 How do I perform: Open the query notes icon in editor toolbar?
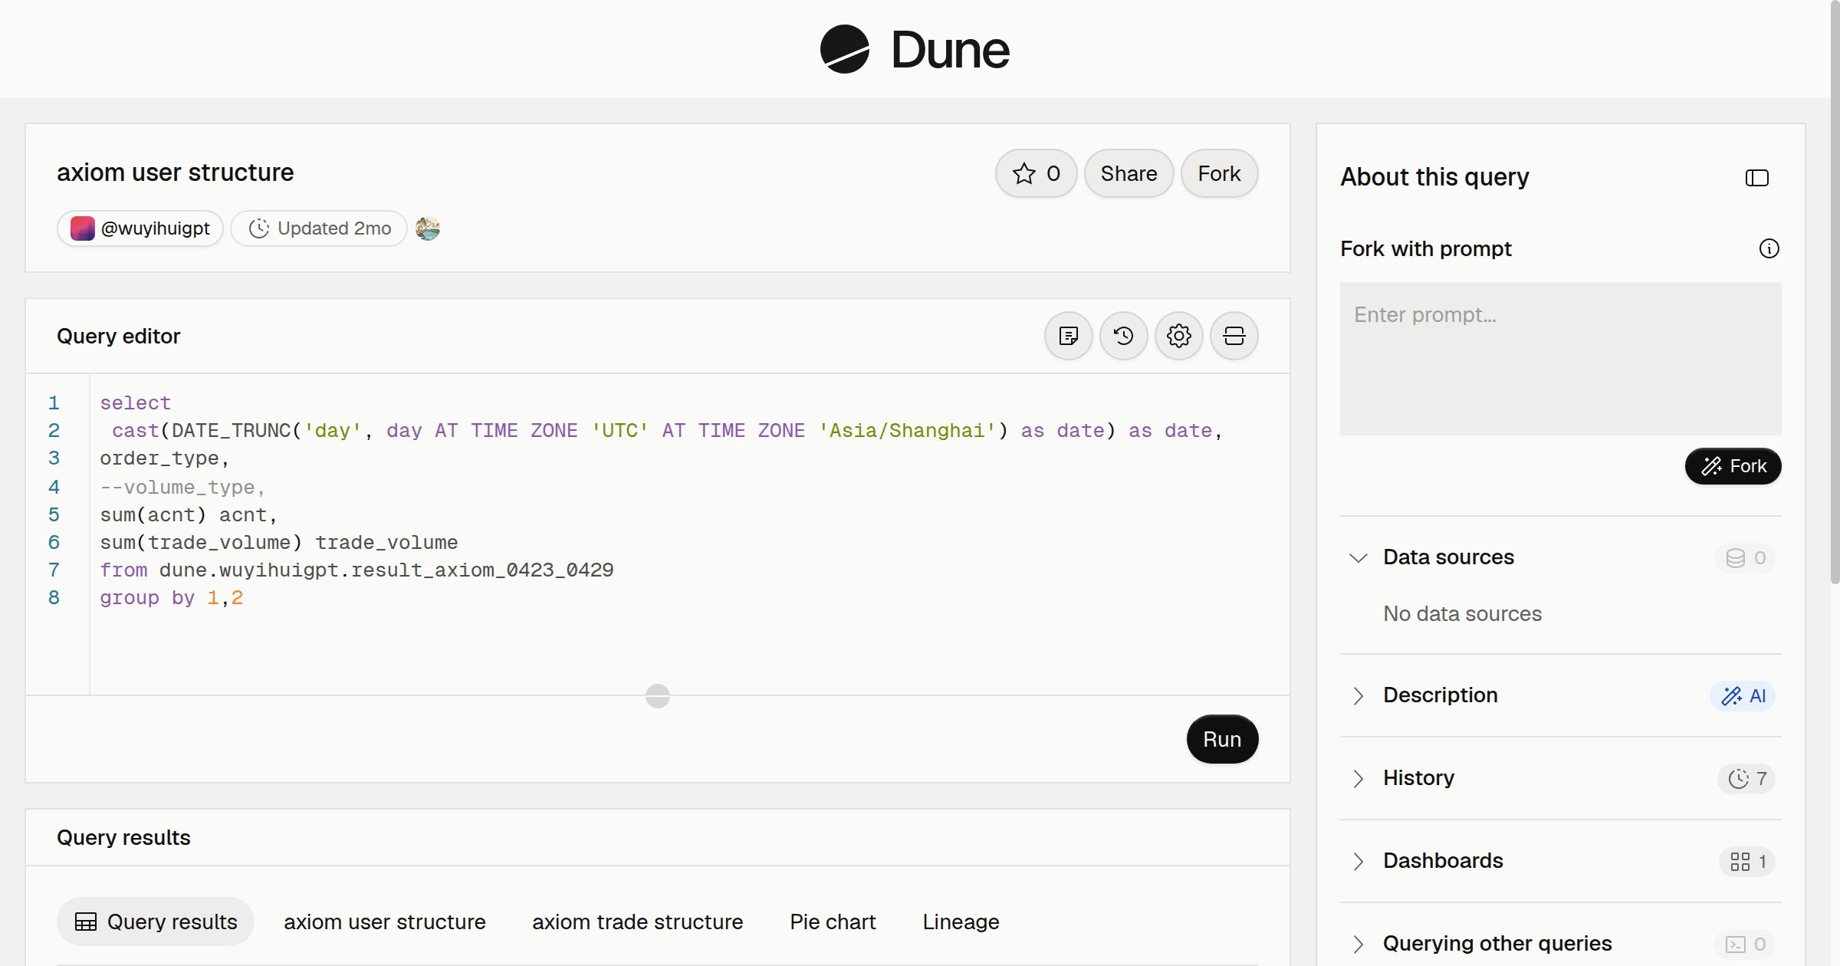pyautogui.click(x=1068, y=336)
